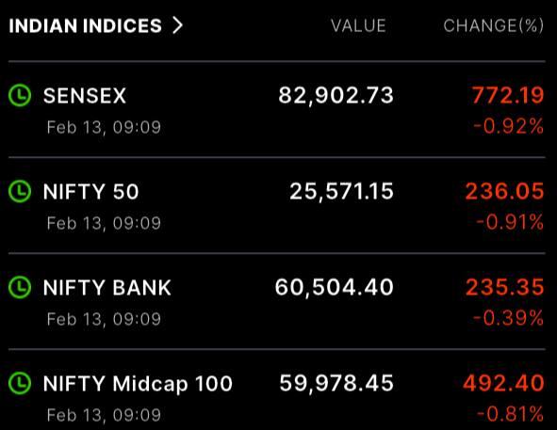Click the green clock icon beside NIFTY BANK

coord(20,287)
